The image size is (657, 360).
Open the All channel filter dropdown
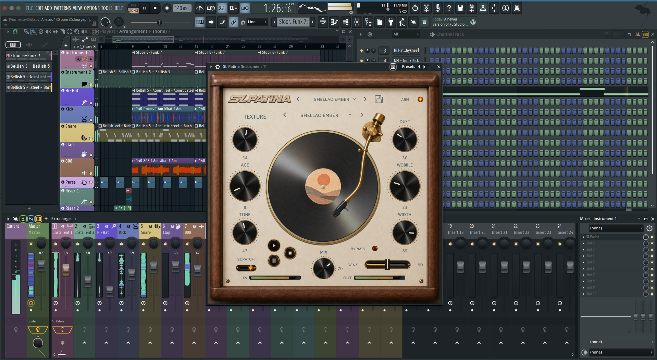(406, 34)
